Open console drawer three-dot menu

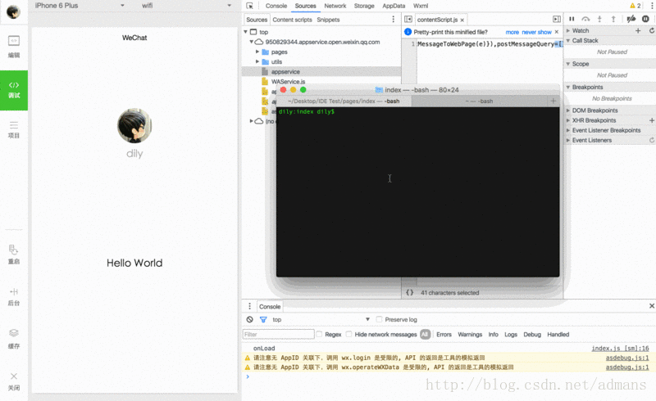250,306
